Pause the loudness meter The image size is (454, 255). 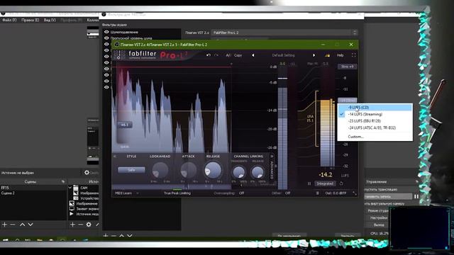309,183
